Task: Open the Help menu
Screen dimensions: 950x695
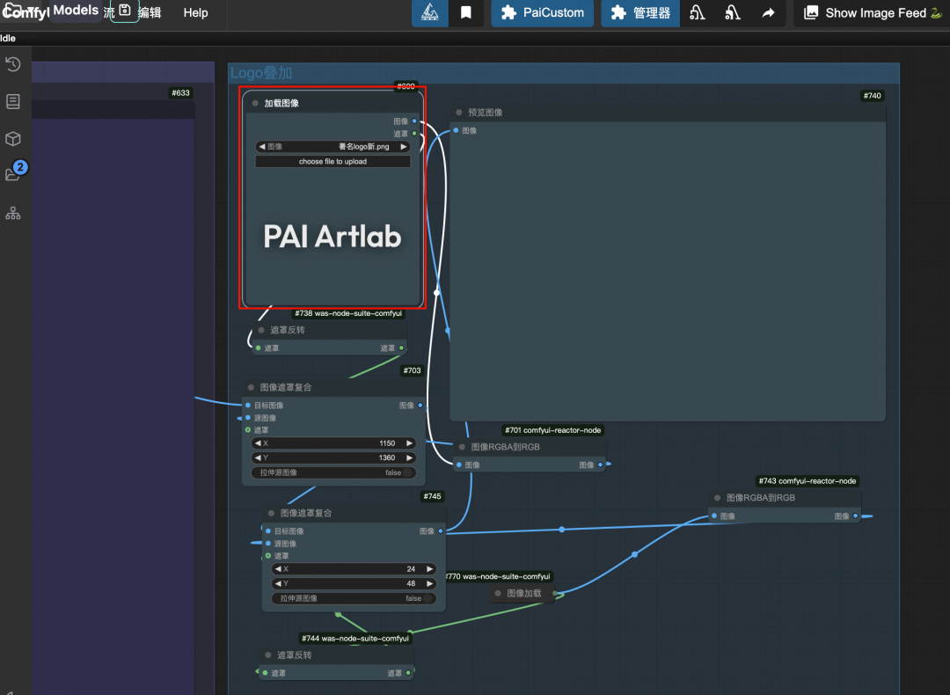Action: 195,12
